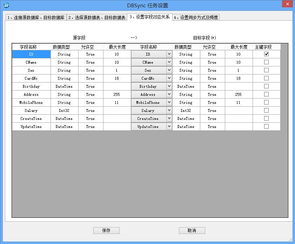Check primary key checkbox for MobilePhone row
This screenshot has width=295, height=244.
coord(266,102)
